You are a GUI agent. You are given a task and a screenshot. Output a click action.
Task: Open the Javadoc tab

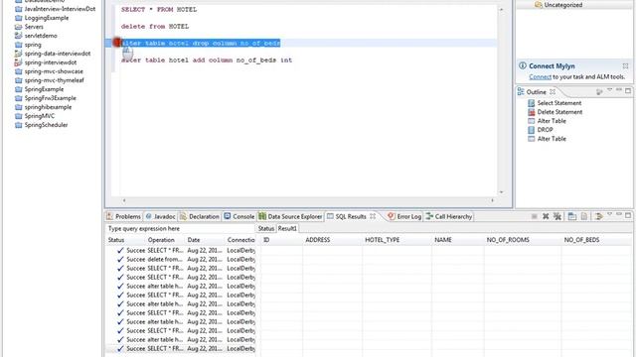tap(161, 216)
